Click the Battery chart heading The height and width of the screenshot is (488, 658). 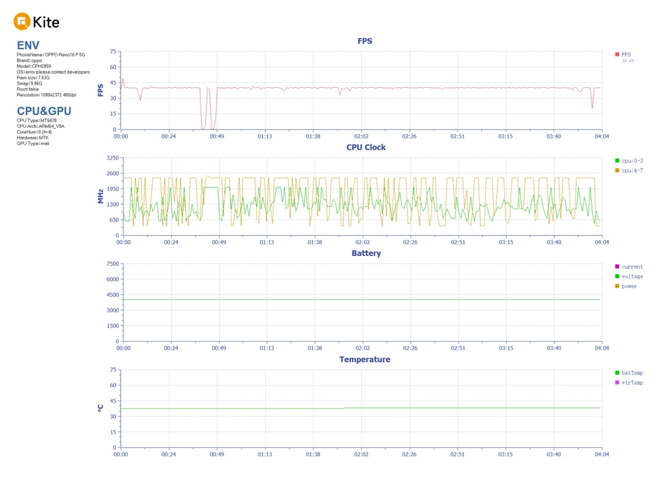tap(366, 253)
